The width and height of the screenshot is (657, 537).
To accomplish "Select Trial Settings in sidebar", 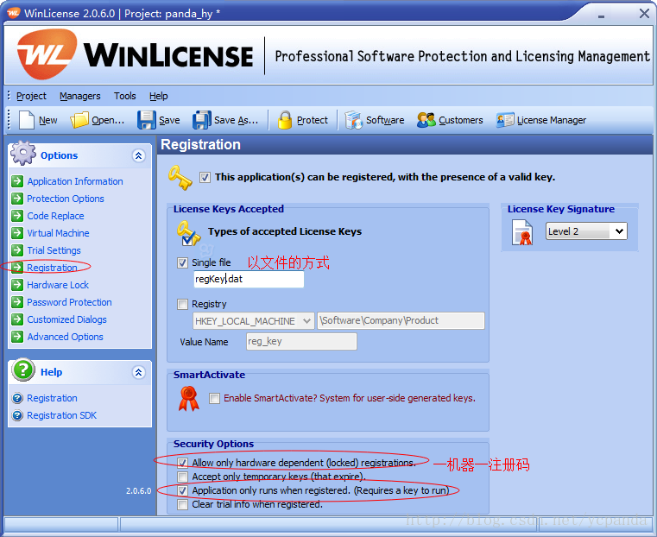I will pyautogui.click(x=54, y=250).
